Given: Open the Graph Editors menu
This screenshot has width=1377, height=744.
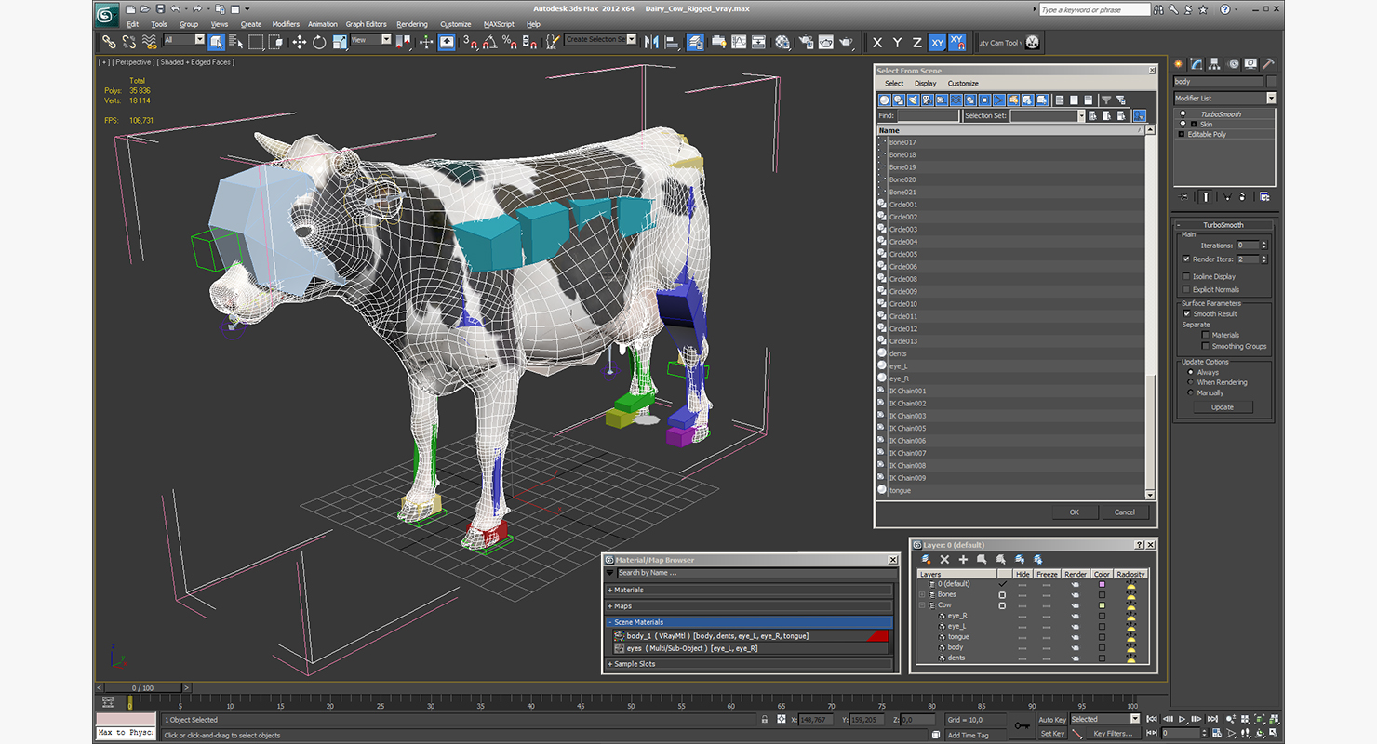Looking at the screenshot, I should tap(366, 24).
